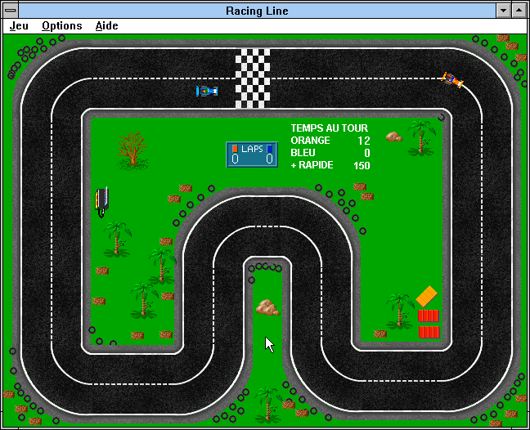The image size is (530, 430).
Task: Click the parked boat on the grass
Action: (101, 201)
